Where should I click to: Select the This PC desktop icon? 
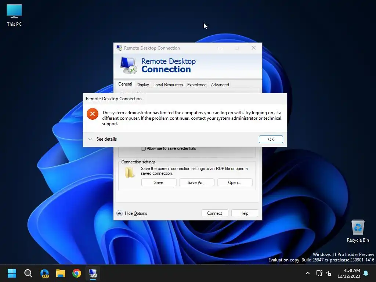[14, 15]
